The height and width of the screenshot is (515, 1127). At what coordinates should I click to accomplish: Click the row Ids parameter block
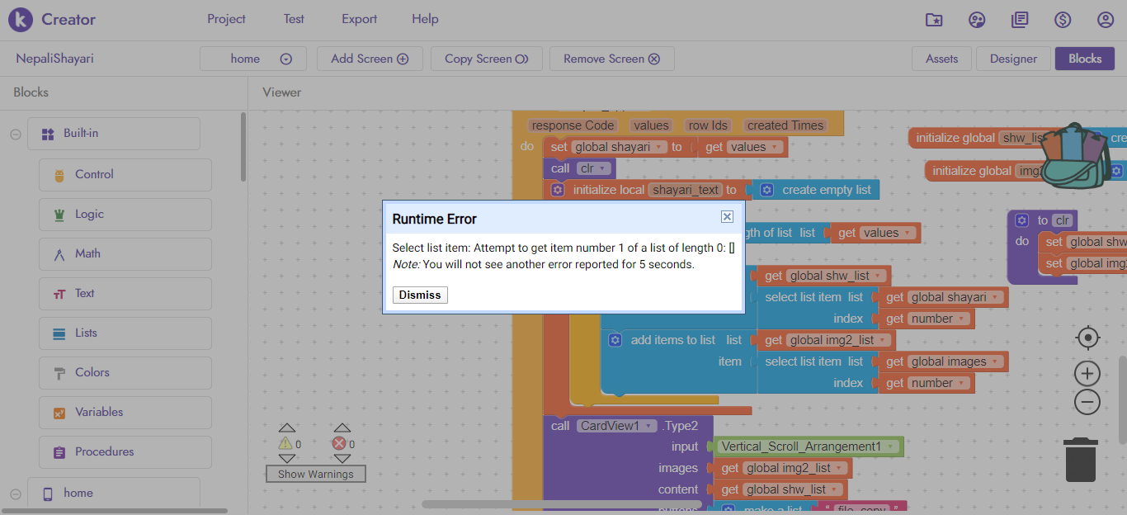click(708, 125)
